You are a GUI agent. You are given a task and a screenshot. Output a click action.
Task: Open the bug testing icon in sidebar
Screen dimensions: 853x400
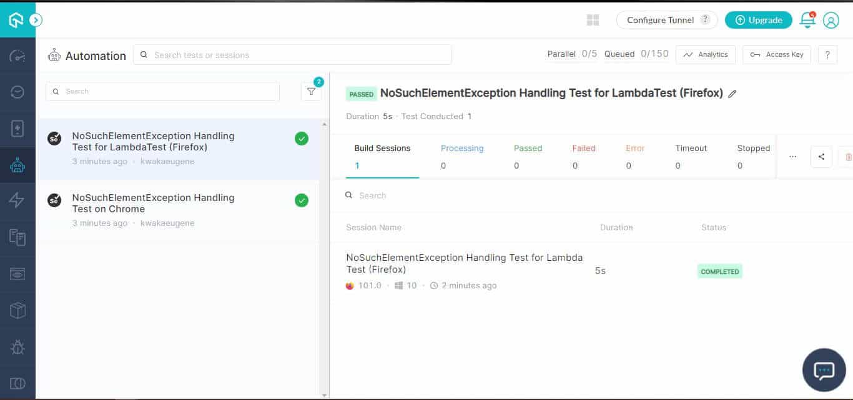tap(17, 347)
